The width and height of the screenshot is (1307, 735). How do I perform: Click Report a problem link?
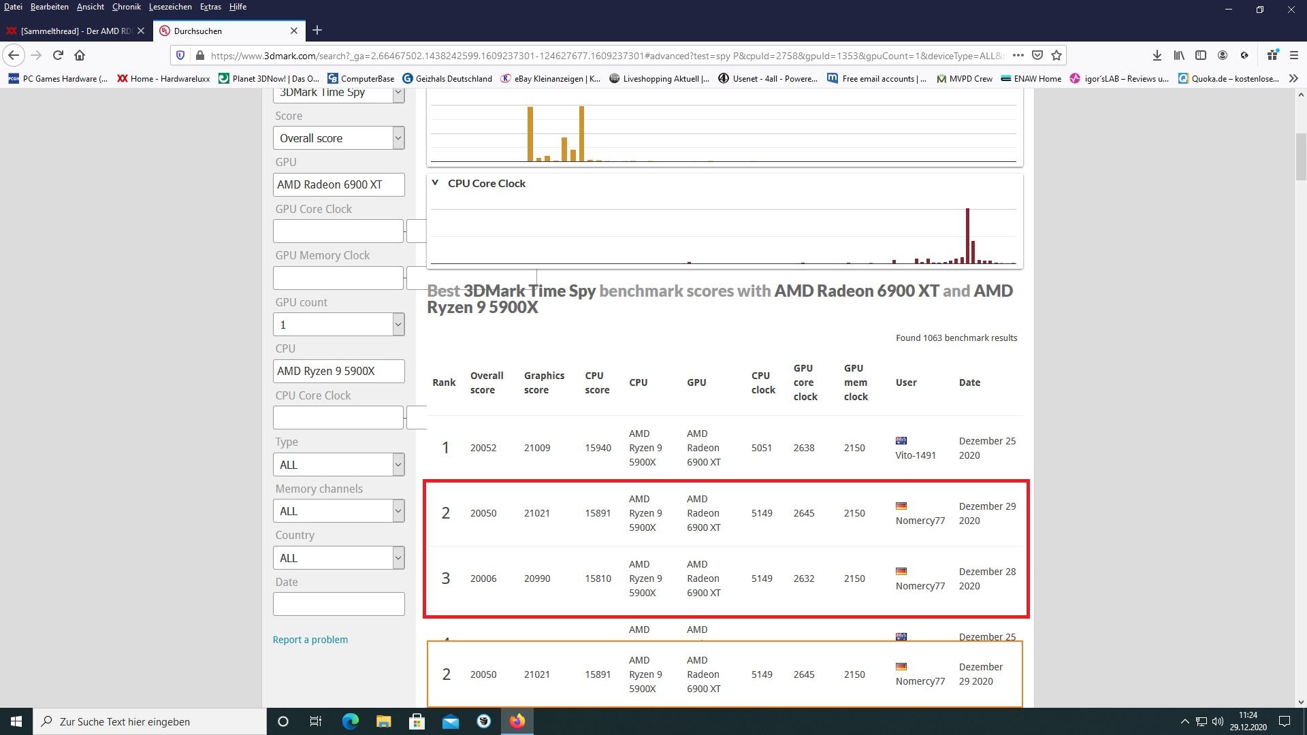click(310, 640)
